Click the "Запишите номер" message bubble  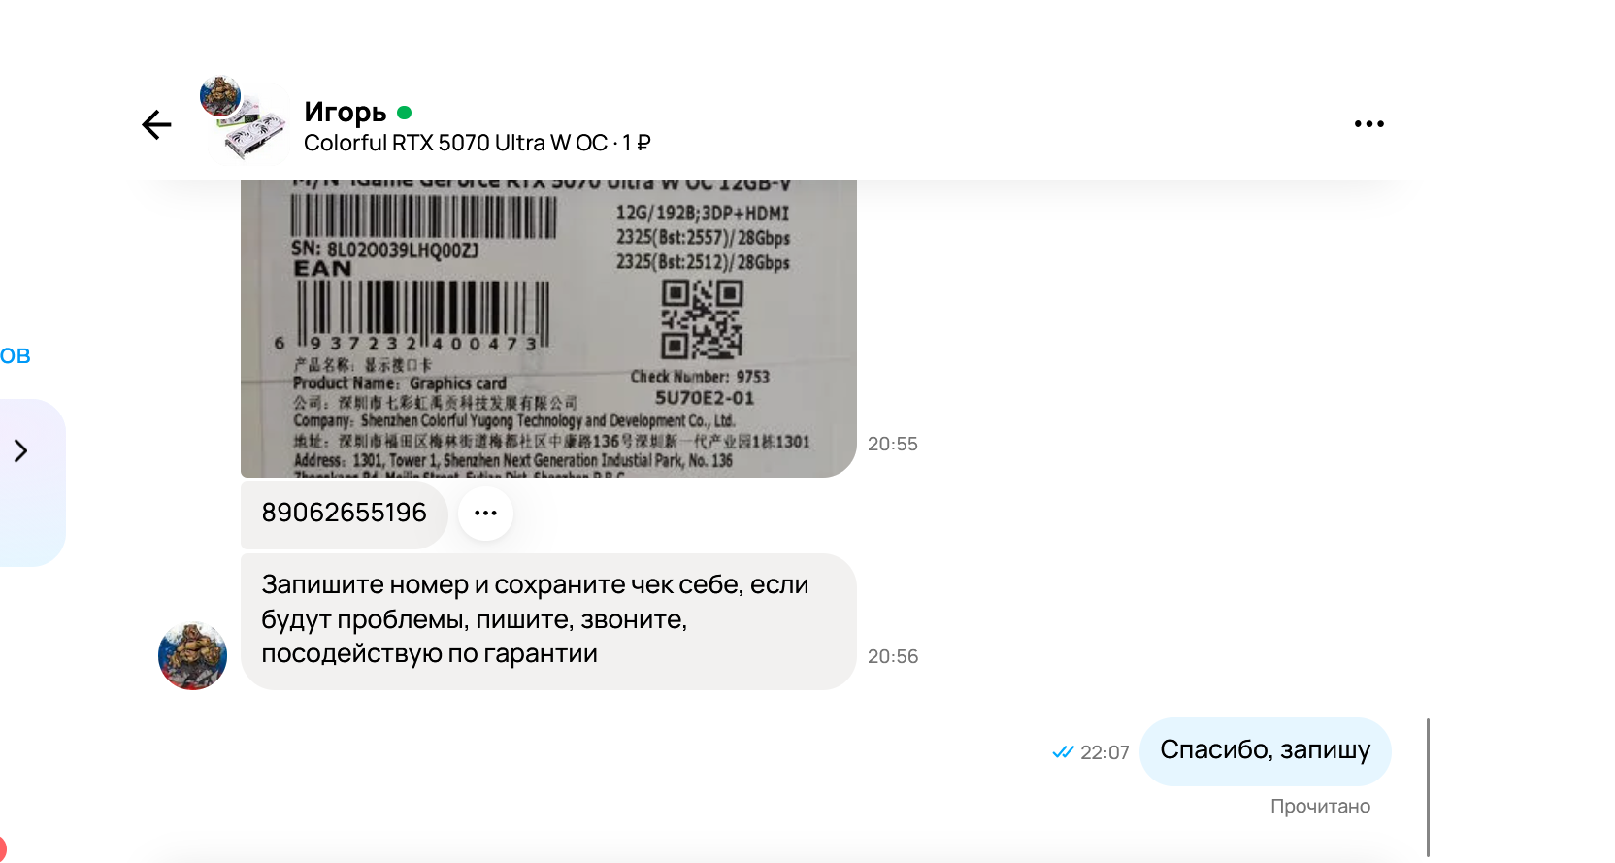[x=548, y=622]
